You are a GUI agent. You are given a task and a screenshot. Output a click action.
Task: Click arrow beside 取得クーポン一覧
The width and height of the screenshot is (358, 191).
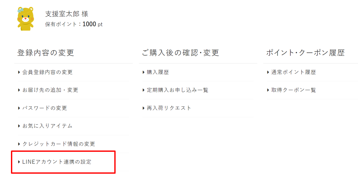click(x=268, y=90)
